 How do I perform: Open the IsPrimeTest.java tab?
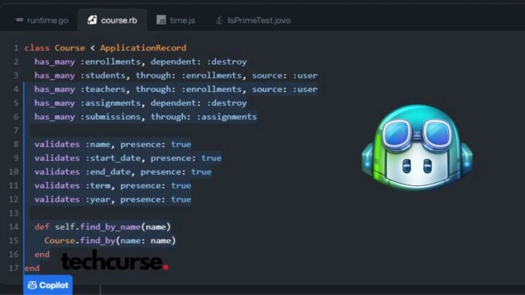(x=253, y=20)
